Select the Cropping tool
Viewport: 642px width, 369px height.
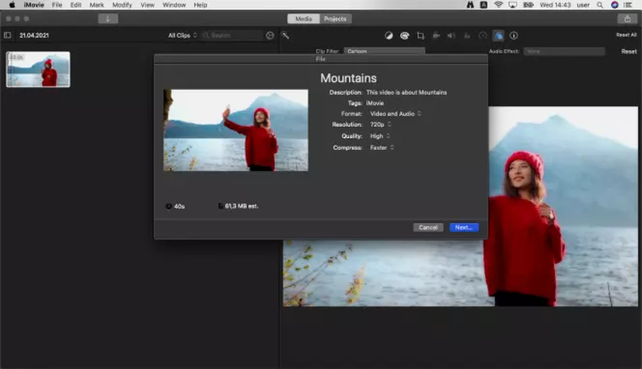coord(420,35)
